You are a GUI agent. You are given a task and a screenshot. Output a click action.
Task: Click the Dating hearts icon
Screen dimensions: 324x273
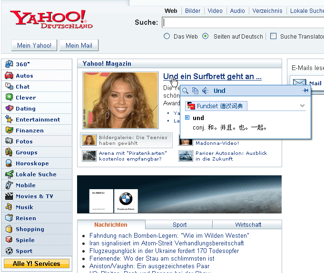pyautogui.click(x=9, y=108)
